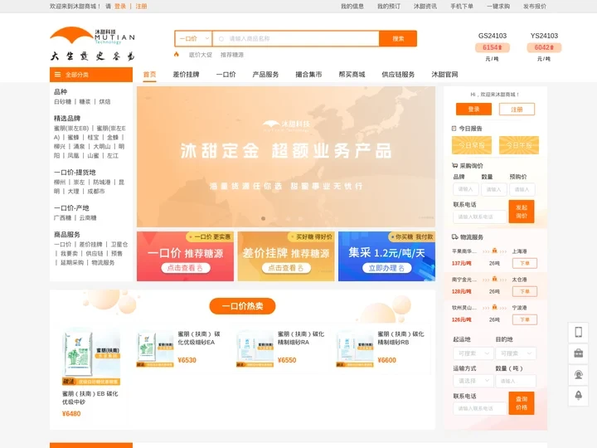Open the 沐甜官网 navigation tab
This screenshot has height=448, width=597.
[444, 75]
